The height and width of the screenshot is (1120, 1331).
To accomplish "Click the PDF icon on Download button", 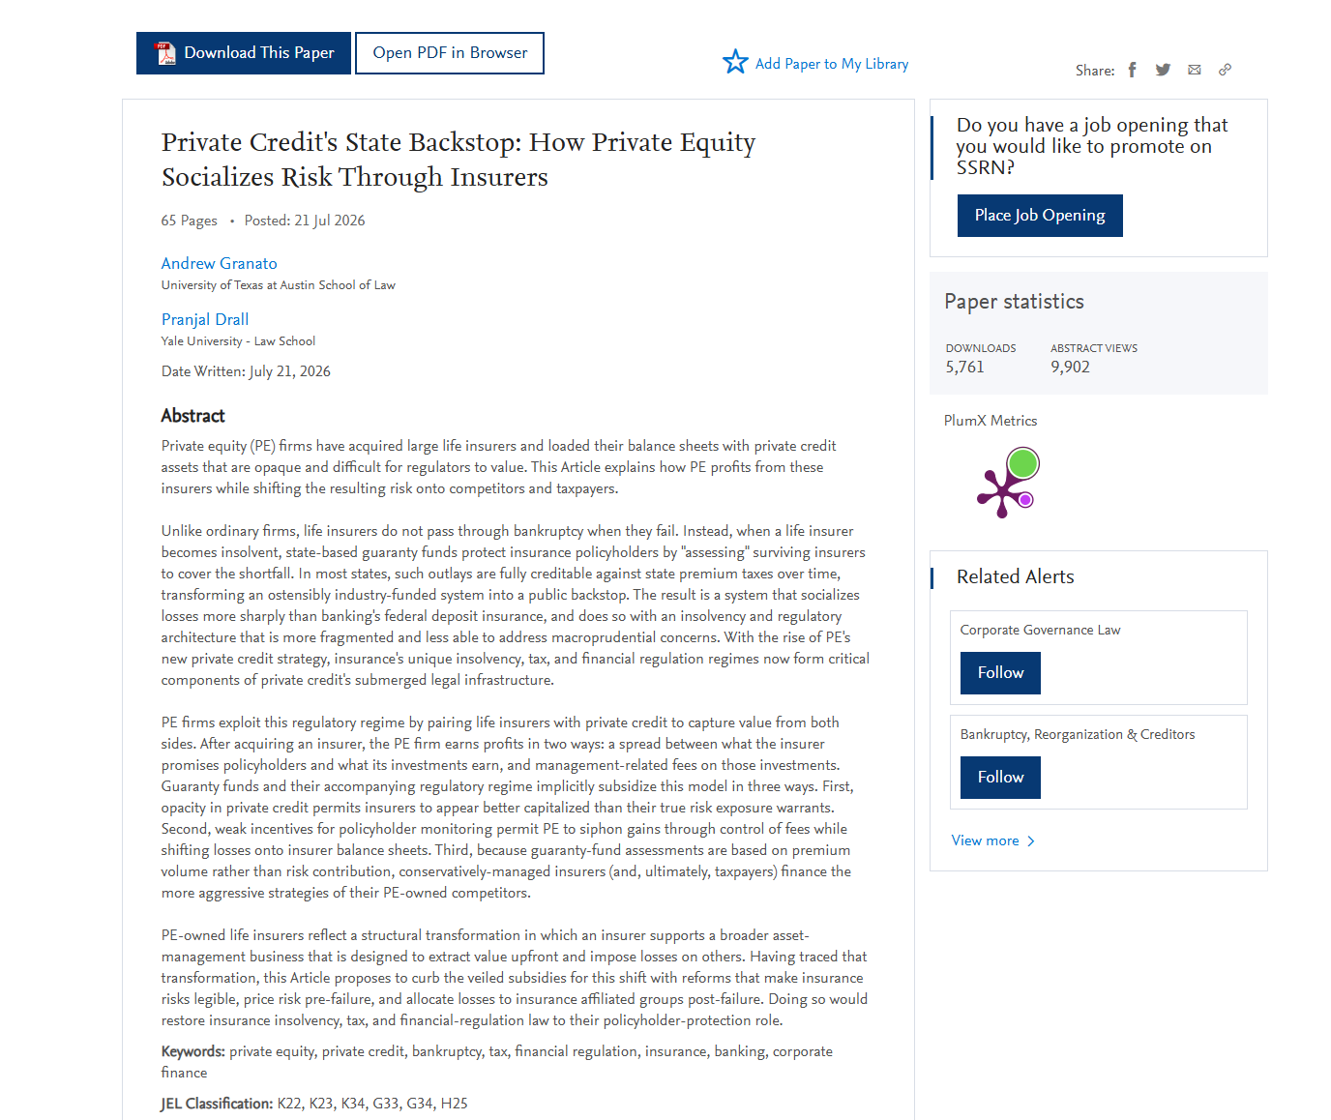I will (165, 53).
